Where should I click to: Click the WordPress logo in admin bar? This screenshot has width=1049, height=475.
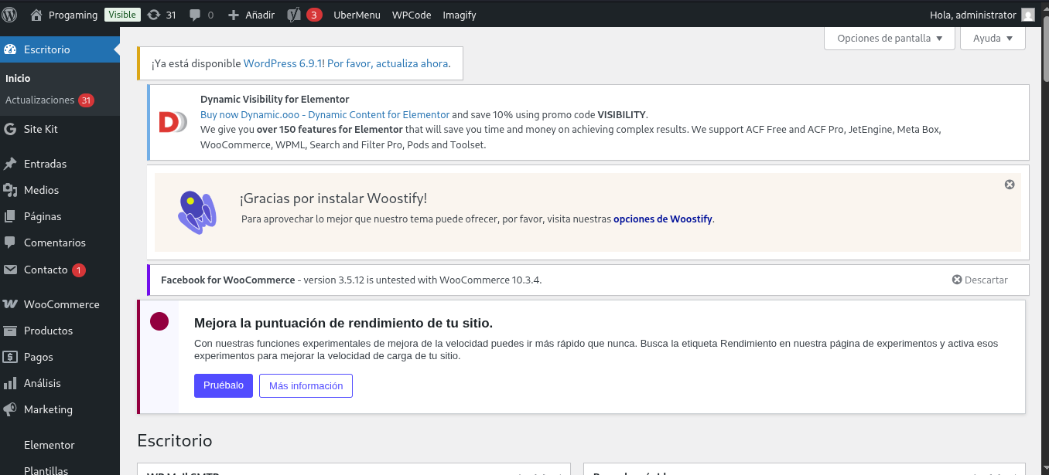pos(10,15)
